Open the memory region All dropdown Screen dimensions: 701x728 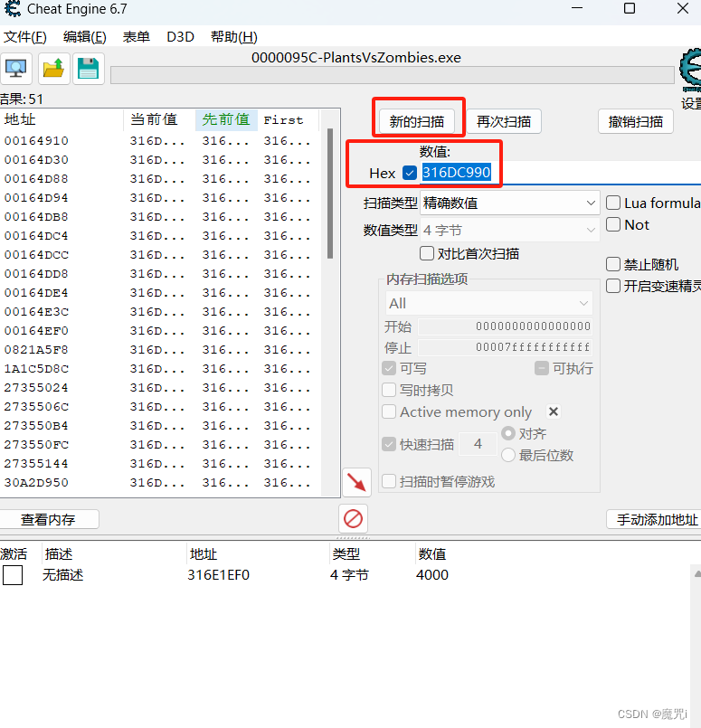[x=488, y=303]
